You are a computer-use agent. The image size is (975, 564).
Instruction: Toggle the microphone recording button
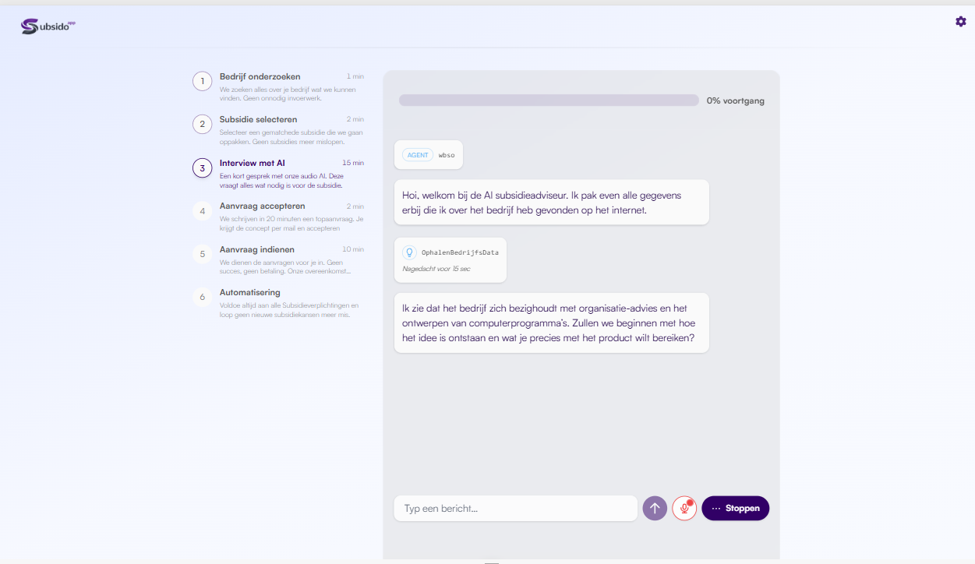[x=684, y=508]
